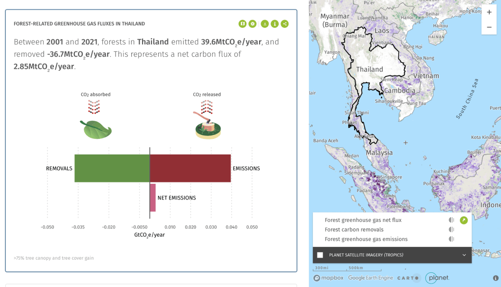The image size is (501, 287).
Task: Click the show-on-map icon in widget header
Action: coord(242,23)
